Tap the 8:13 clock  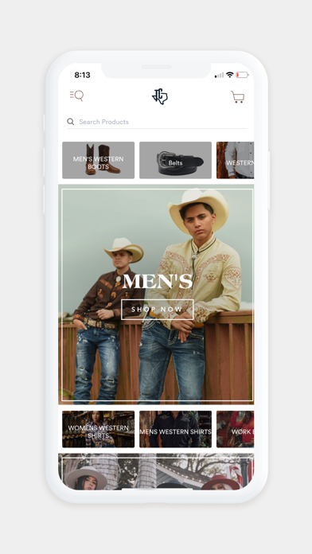(82, 75)
